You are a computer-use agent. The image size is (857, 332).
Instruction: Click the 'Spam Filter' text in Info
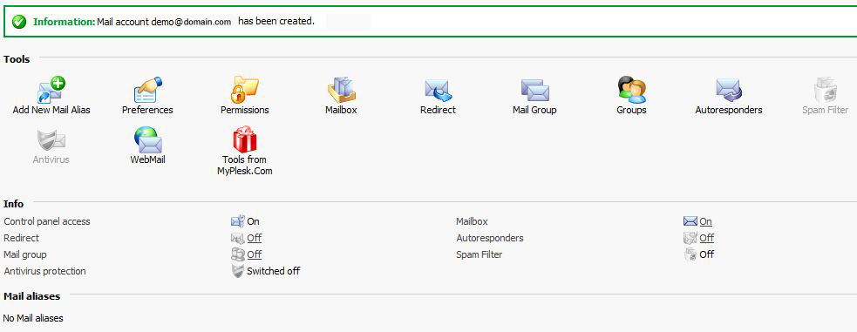(480, 254)
